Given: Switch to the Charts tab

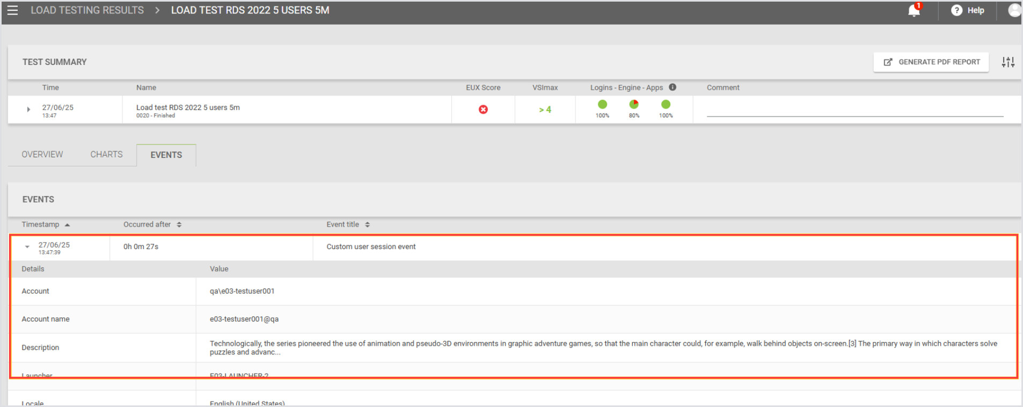Looking at the screenshot, I should (x=106, y=155).
